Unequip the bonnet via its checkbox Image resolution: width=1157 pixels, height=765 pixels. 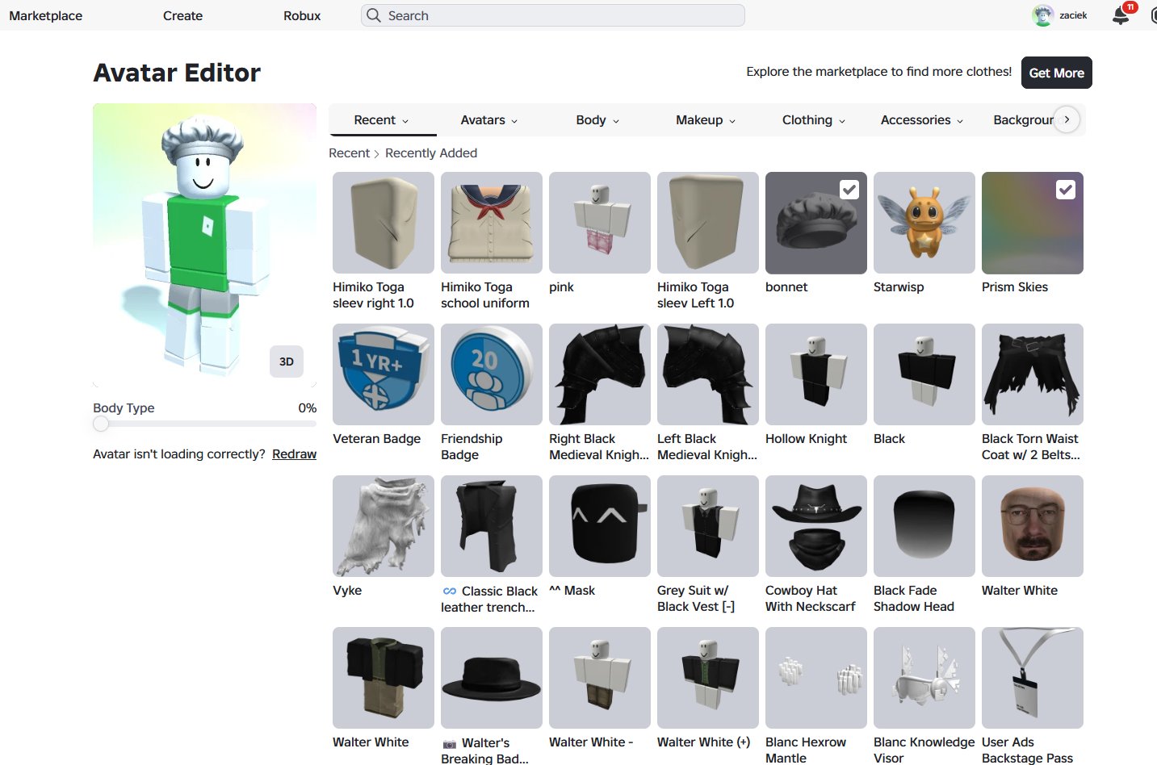point(849,190)
